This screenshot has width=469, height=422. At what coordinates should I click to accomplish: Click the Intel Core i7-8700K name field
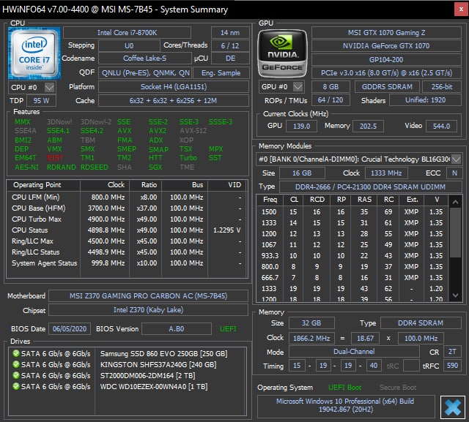click(x=127, y=32)
